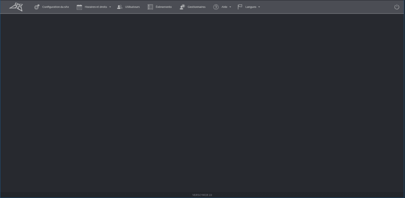The image size is (405, 198).
Task: Open the Configuration du site menu label
Action: pyautogui.click(x=55, y=7)
